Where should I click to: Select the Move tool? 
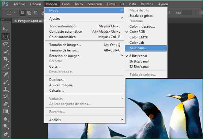[x=6, y=29]
